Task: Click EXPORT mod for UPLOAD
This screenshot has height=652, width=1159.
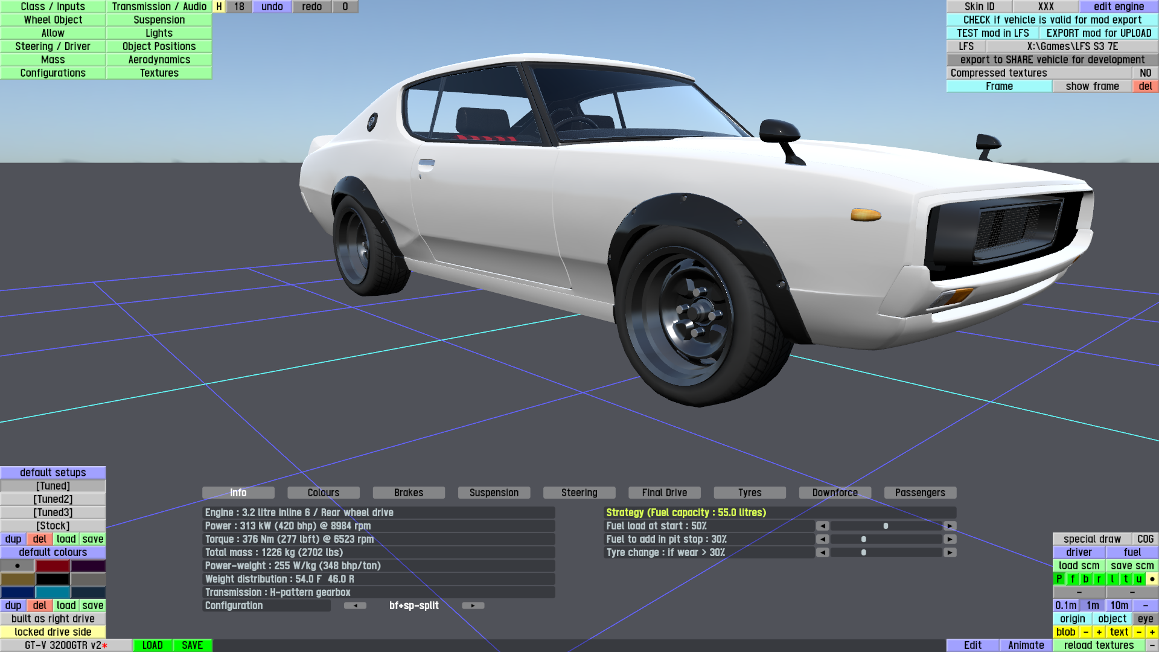Action: click(1099, 33)
